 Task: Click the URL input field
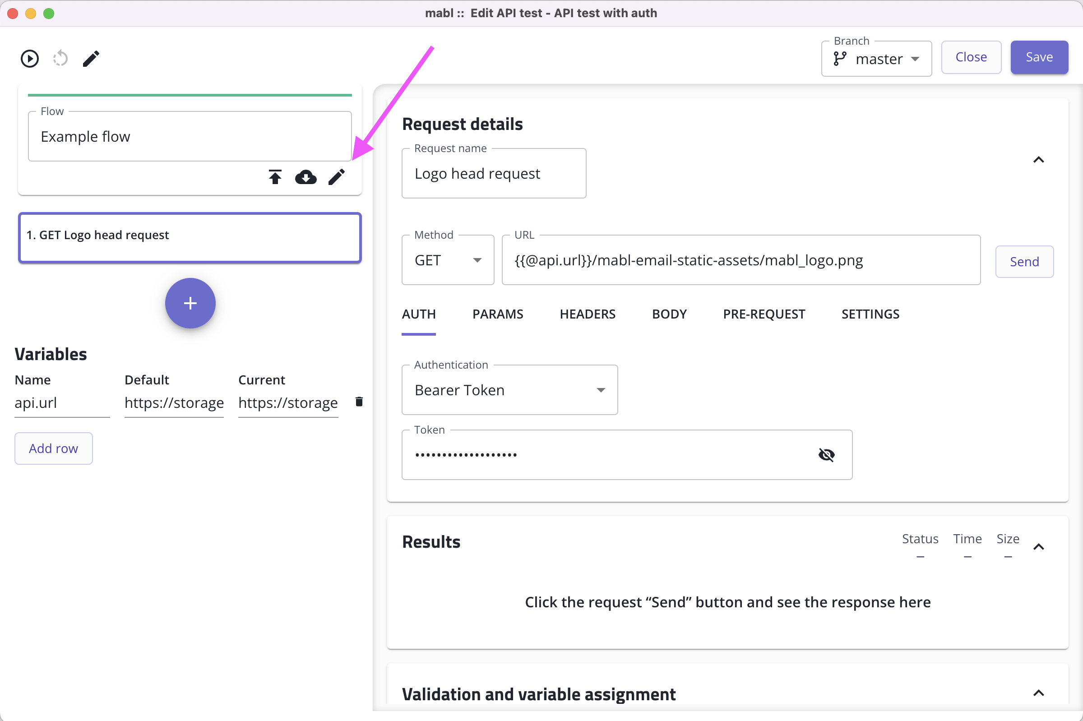click(x=741, y=260)
